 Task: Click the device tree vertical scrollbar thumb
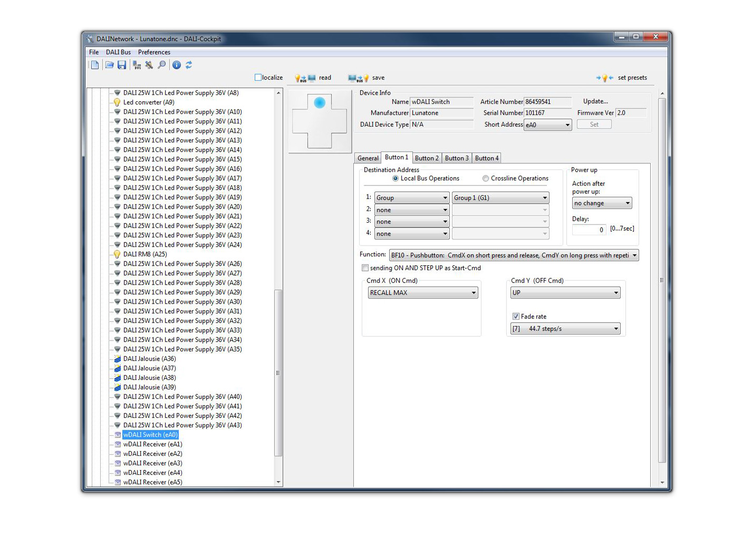(x=278, y=373)
